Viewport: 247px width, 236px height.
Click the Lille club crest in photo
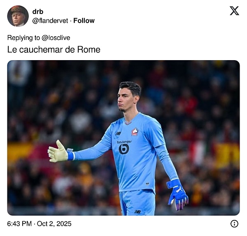(135, 132)
